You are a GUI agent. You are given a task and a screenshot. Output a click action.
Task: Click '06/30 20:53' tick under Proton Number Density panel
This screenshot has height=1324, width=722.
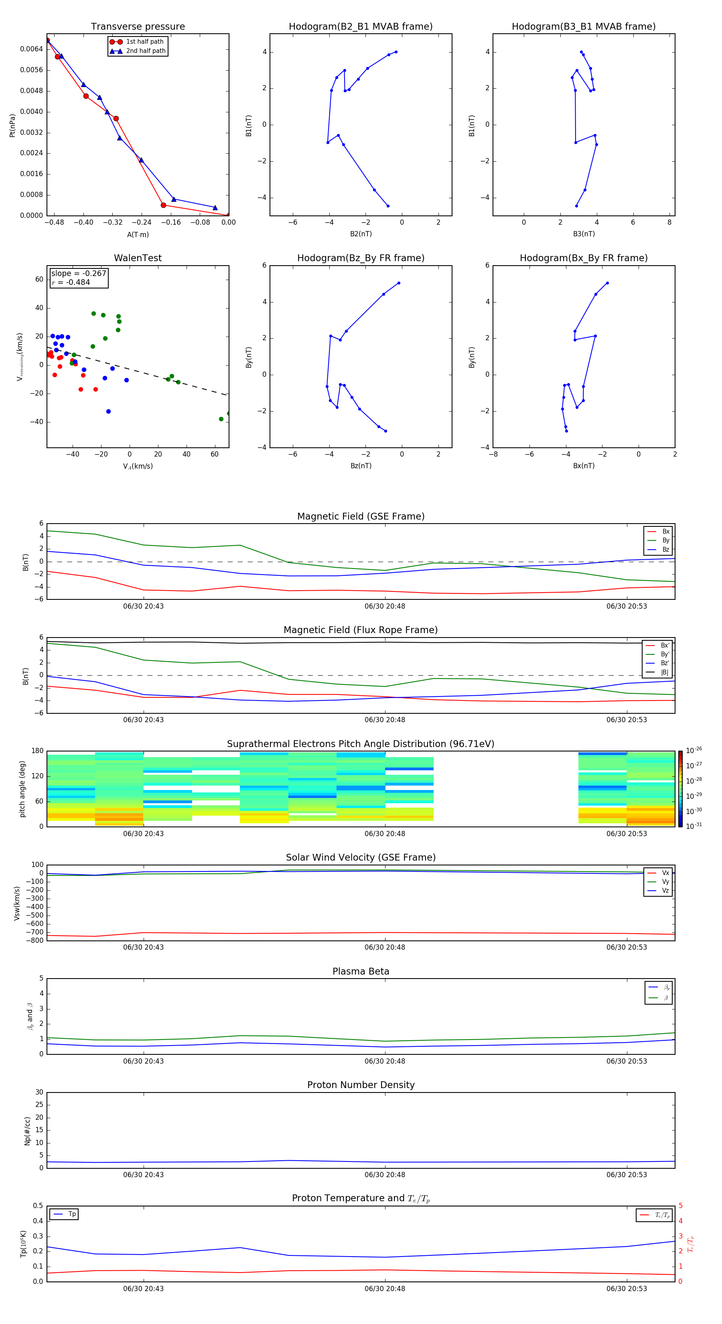point(627,1175)
